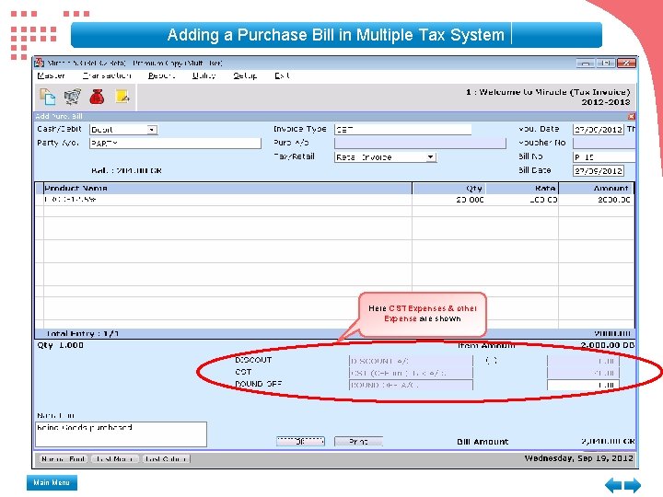
Task: Click the Round Off amount field
Action: [x=583, y=385]
